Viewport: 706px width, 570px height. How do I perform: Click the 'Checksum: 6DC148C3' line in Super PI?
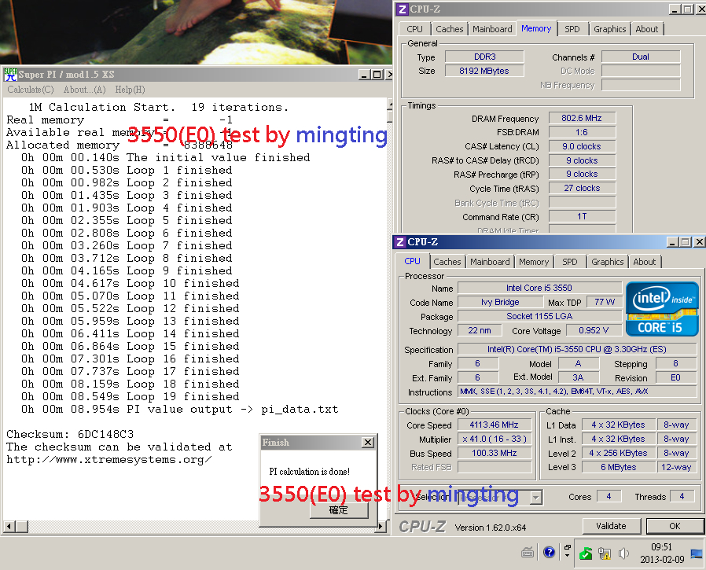point(70,435)
